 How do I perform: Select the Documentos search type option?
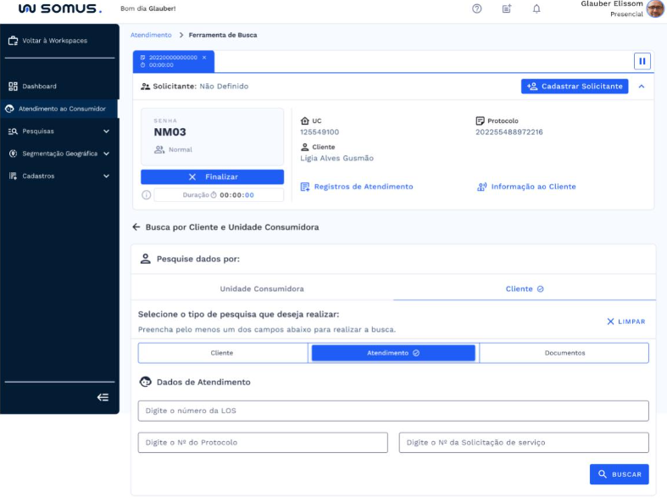[x=564, y=353]
